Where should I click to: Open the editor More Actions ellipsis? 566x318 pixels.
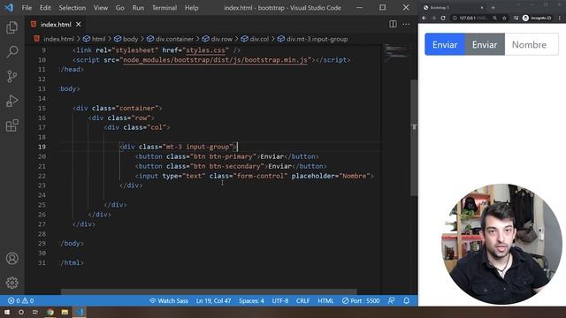[406, 24]
